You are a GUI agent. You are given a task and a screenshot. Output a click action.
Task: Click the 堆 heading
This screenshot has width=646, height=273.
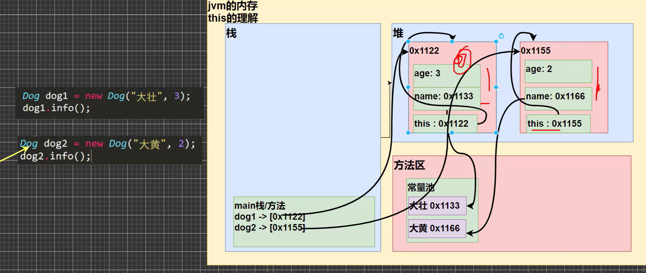point(398,33)
